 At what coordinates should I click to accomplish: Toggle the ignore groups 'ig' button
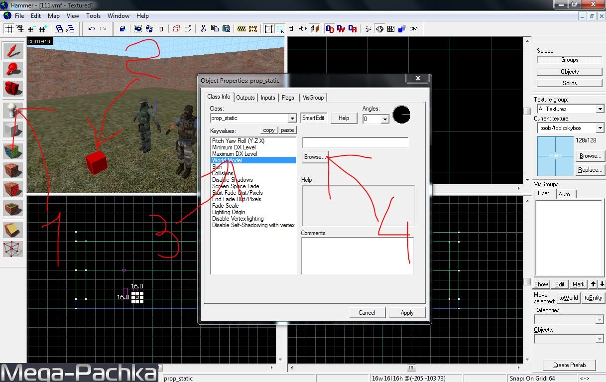[161, 29]
